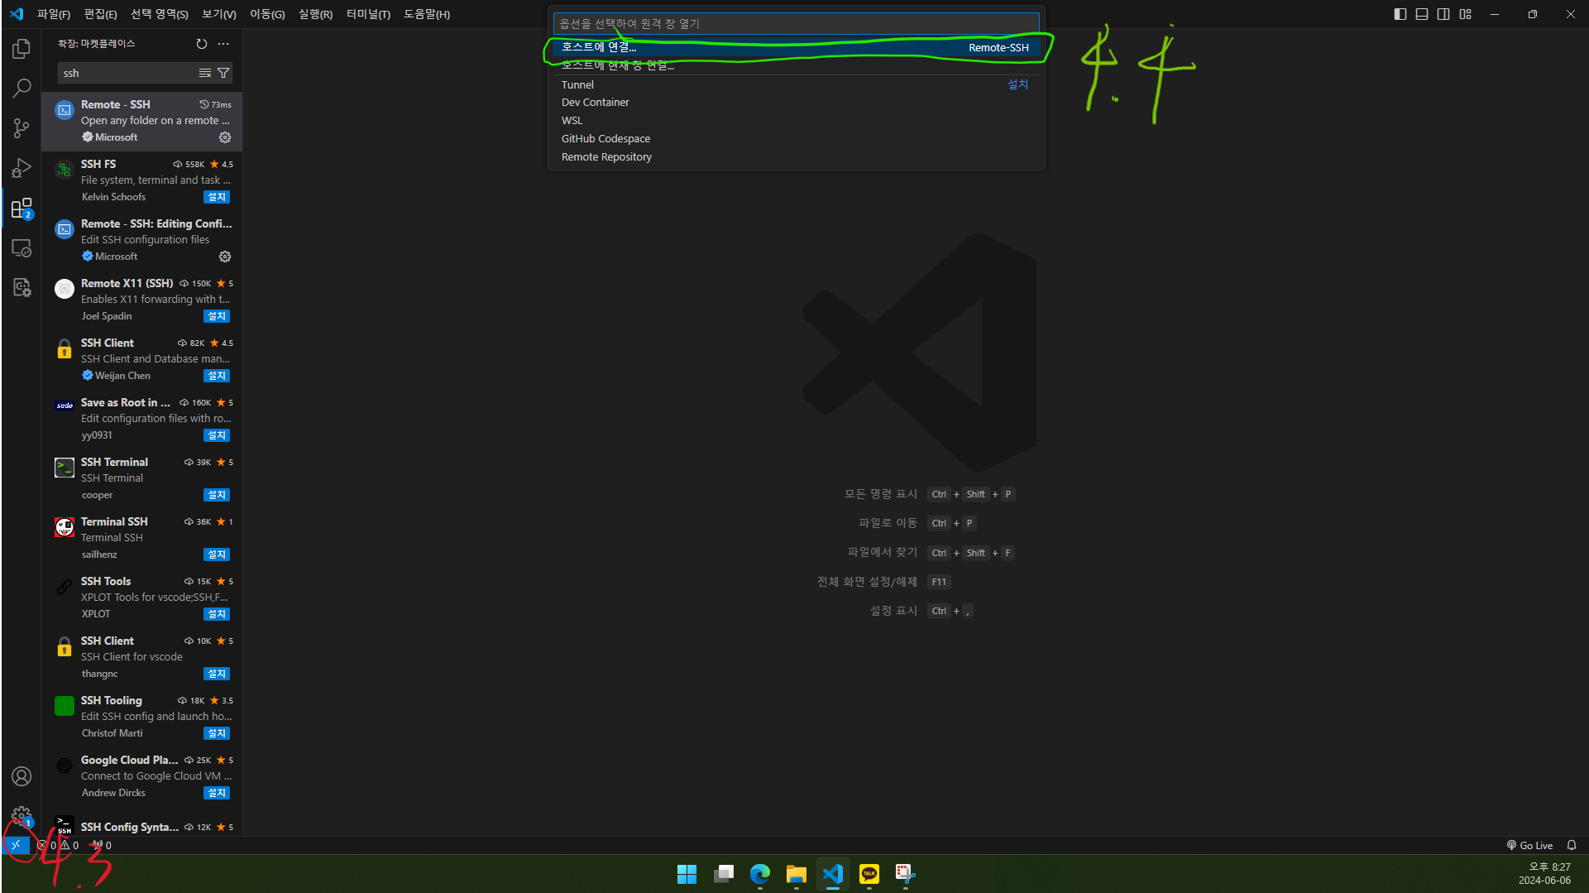Open the extensions view more actions menu
This screenshot has width=1589, height=893.
pyautogui.click(x=223, y=44)
